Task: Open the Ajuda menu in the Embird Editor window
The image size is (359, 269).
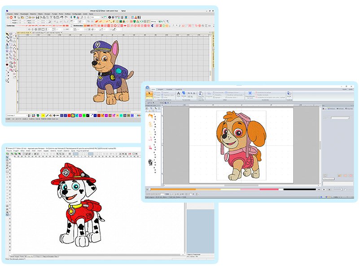Action: pyautogui.click(x=73, y=151)
